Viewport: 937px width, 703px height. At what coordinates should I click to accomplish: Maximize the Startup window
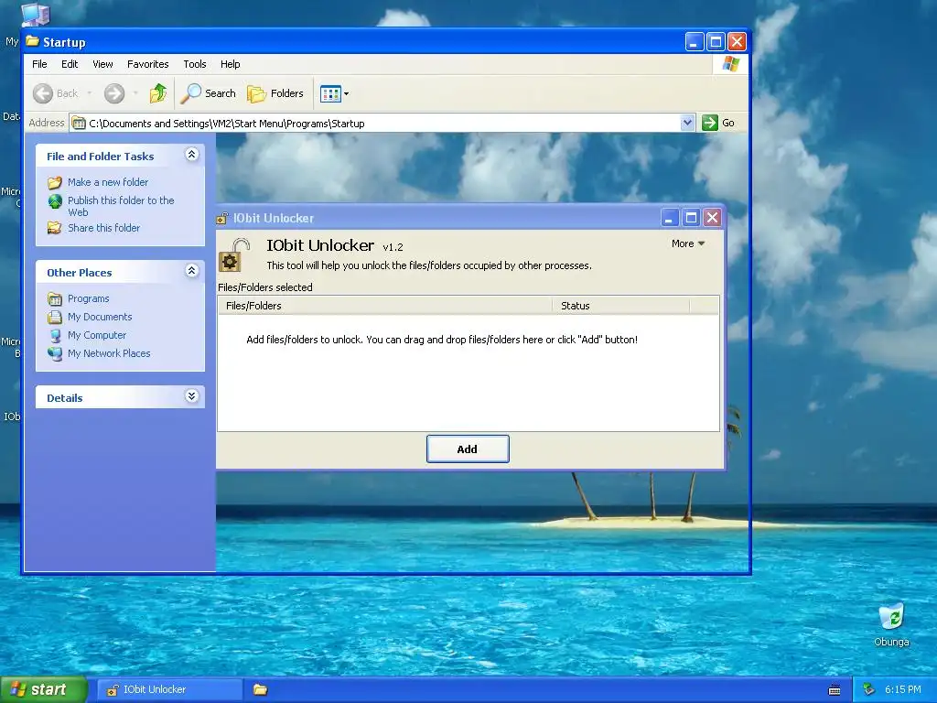click(716, 42)
